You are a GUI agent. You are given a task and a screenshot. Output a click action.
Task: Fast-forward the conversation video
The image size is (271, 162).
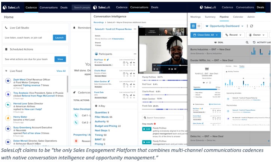175,69
